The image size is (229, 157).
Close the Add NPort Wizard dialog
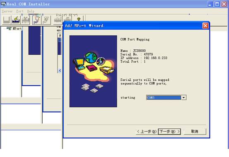coord(205,26)
